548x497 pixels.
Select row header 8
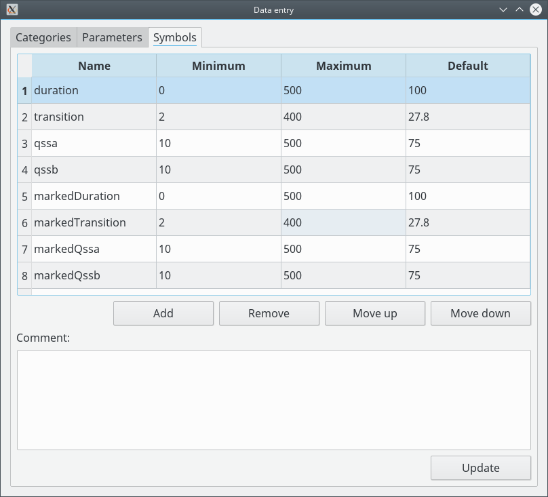[x=24, y=275]
